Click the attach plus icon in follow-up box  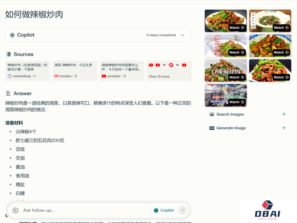coord(16,210)
